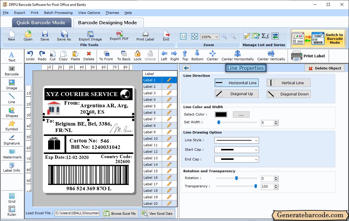Align object Center Horizontally
Image resolution: width=349 pixels, height=221 pixels.
pyautogui.click(x=237, y=56)
